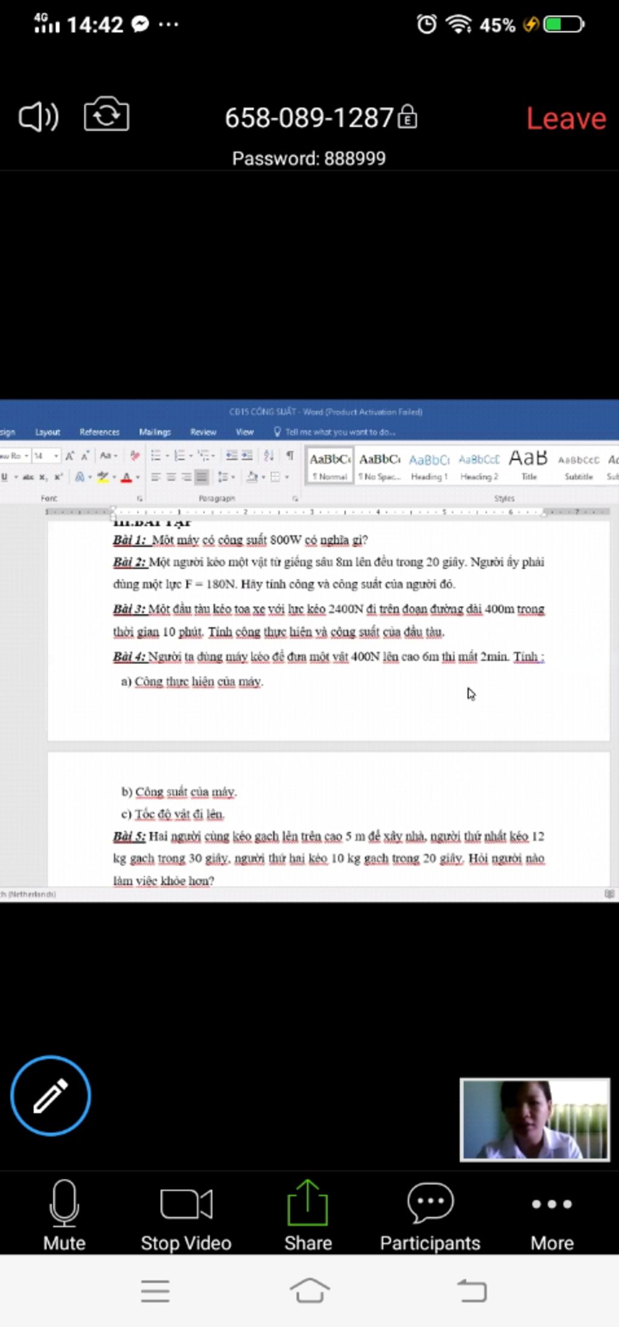Toggle Underline formatting in Word

point(4,477)
